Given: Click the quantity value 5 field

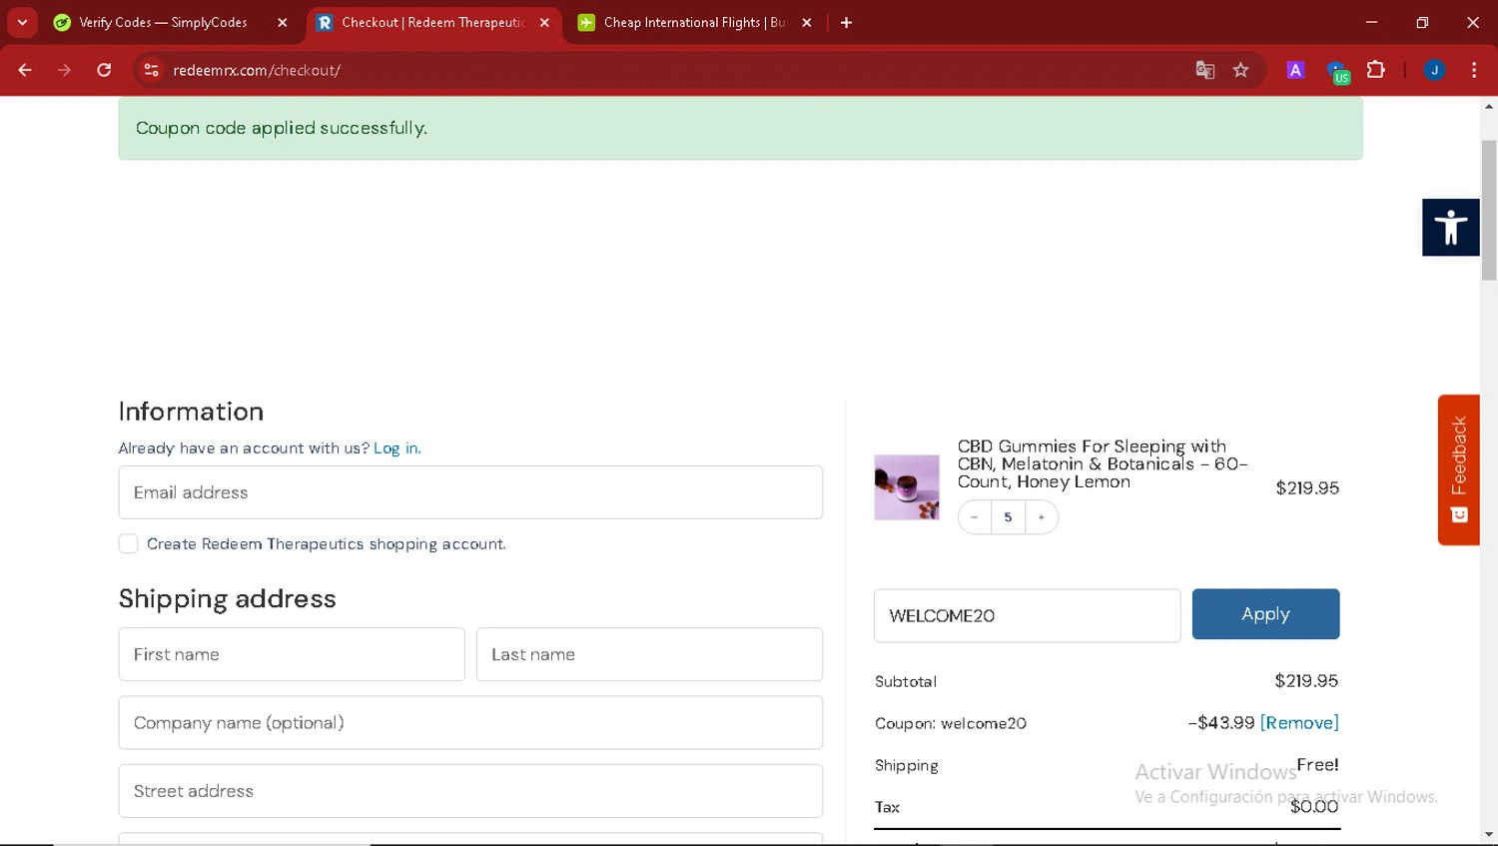Looking at the screenshot, I should point(1008,516).
